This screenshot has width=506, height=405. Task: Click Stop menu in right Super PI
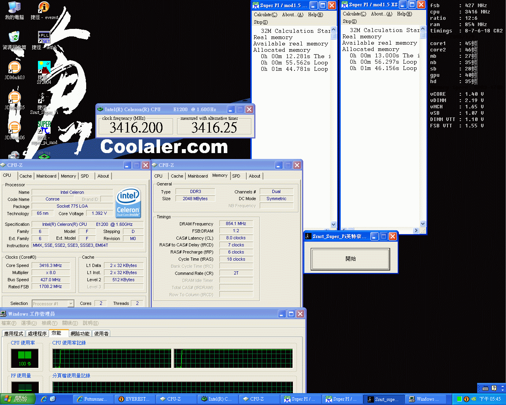click(349, 21)
